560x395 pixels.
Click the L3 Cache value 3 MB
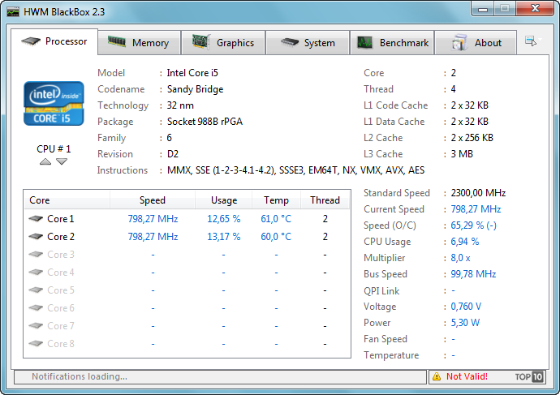coord(462,154)
